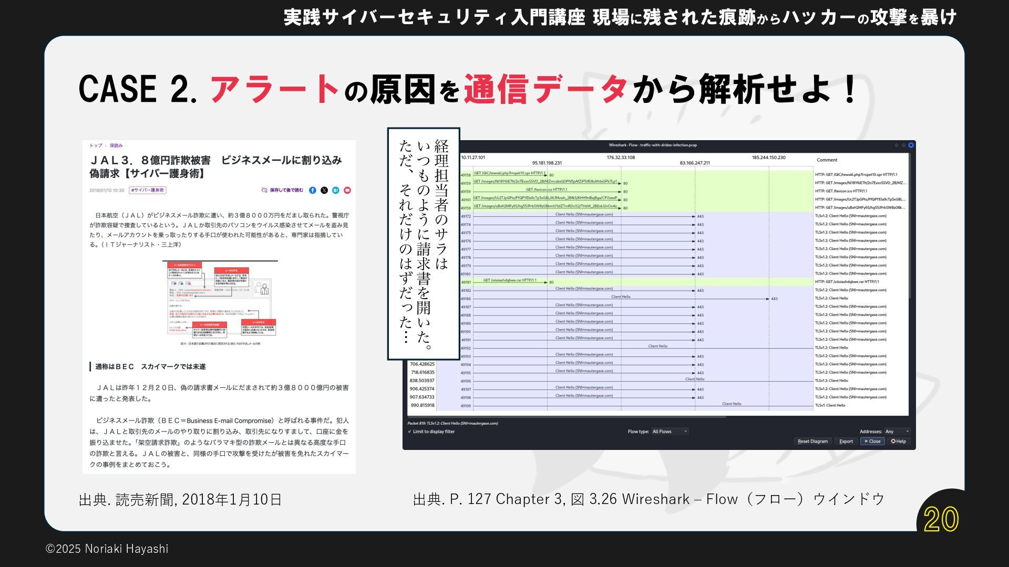Click the save-for-later folder icon

(x=264, y=191)
